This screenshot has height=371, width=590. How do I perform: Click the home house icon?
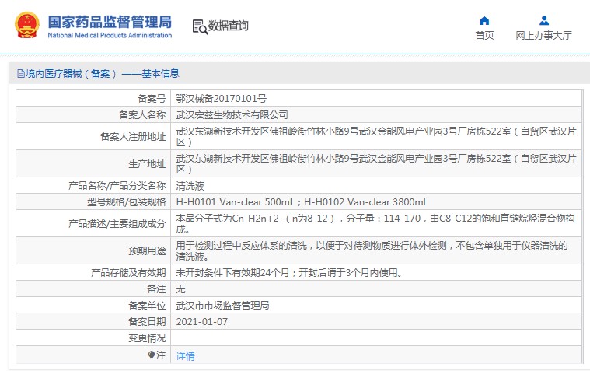[484, 20]
